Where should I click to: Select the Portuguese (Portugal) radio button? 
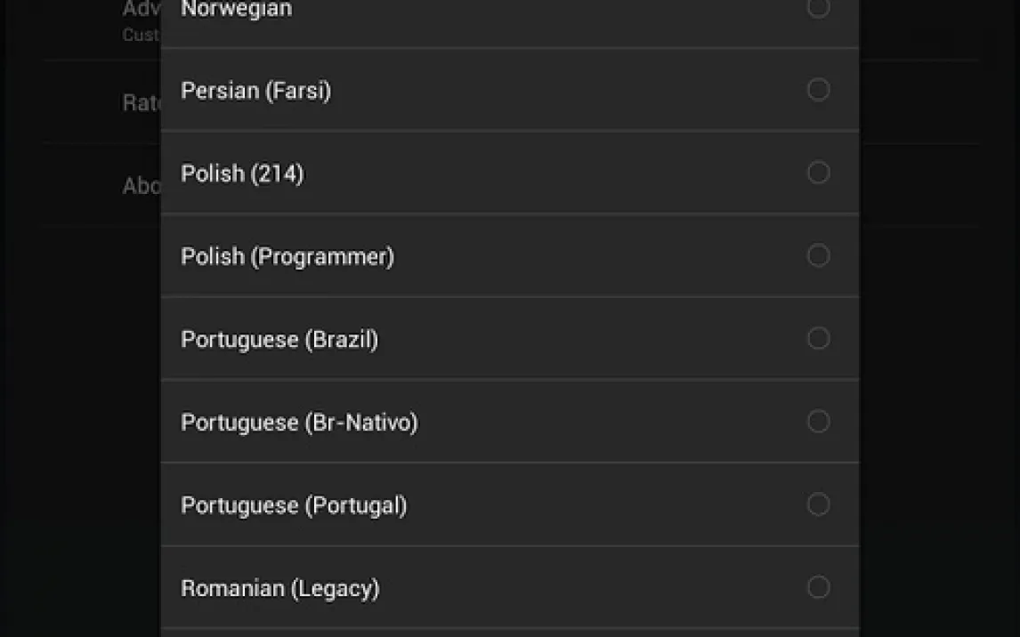point(818,504)
